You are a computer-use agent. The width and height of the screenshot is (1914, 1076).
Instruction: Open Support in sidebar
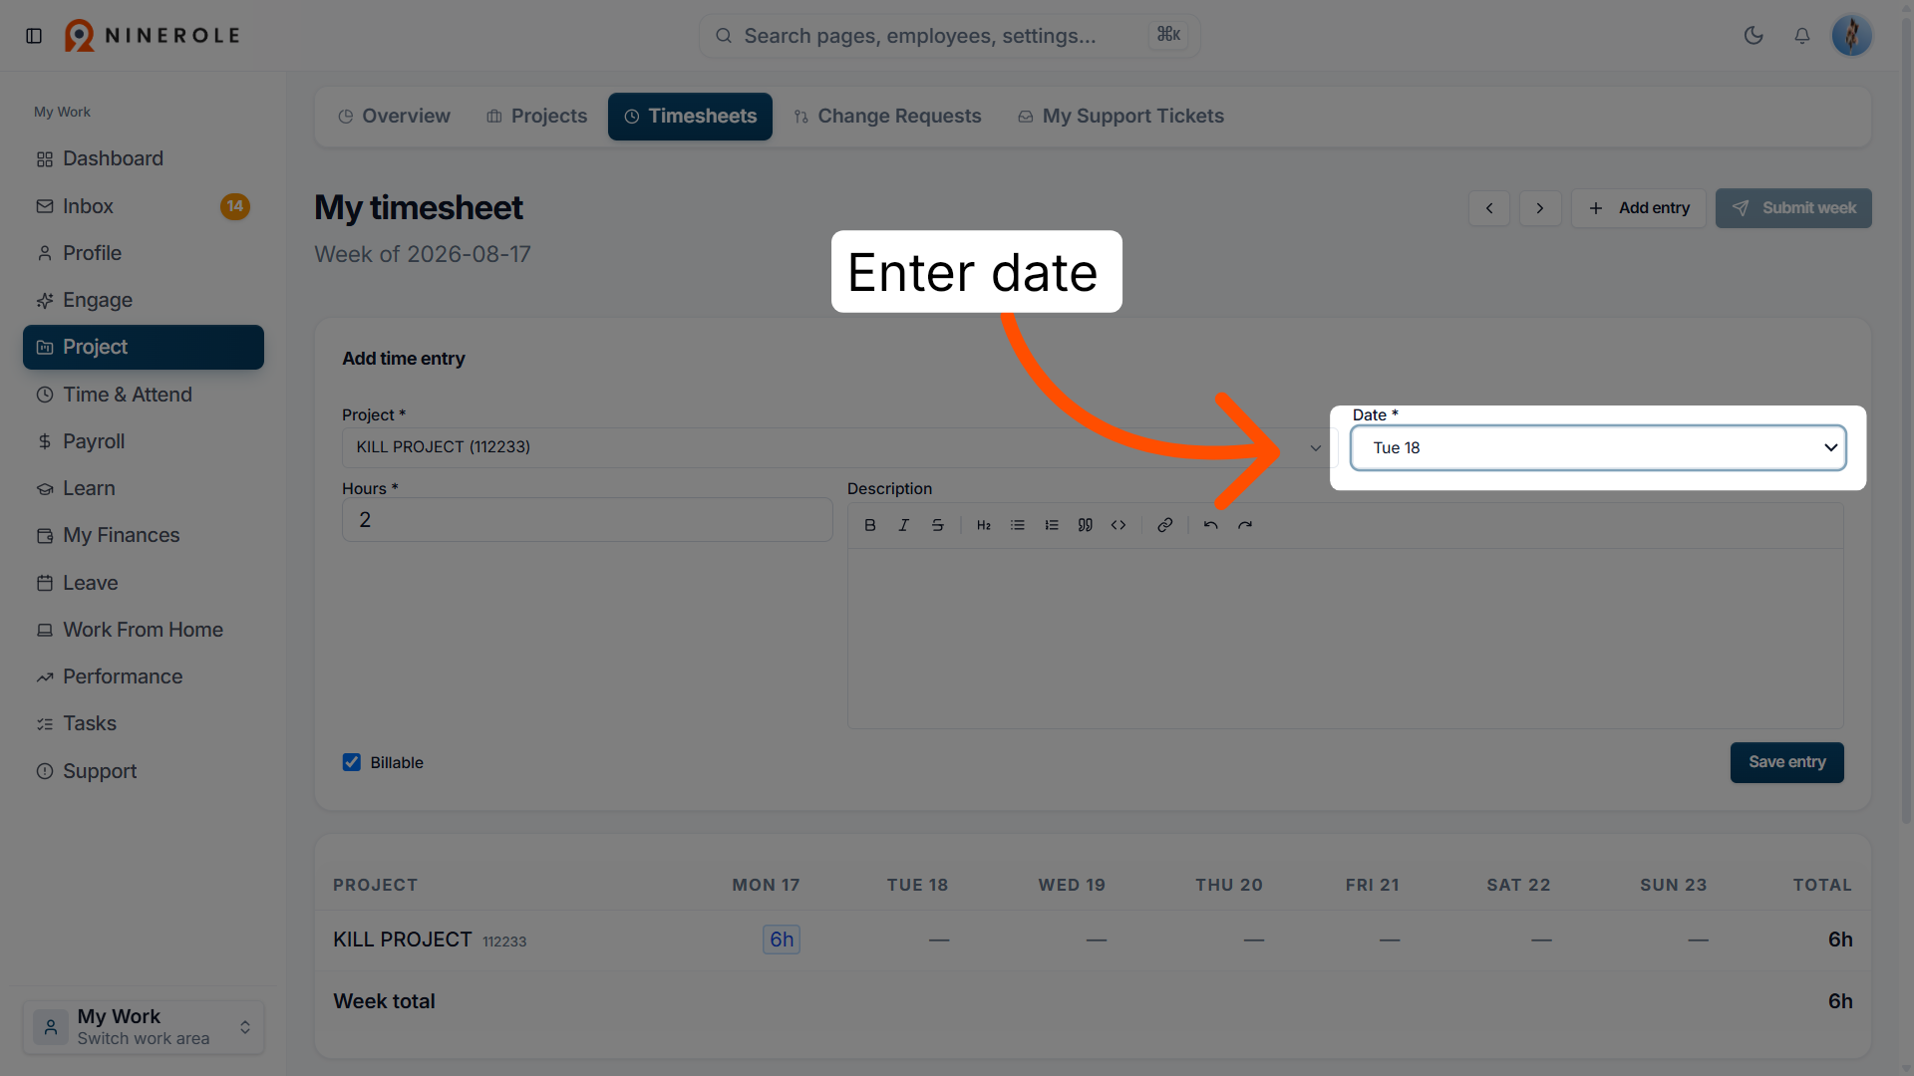[144, 771]
